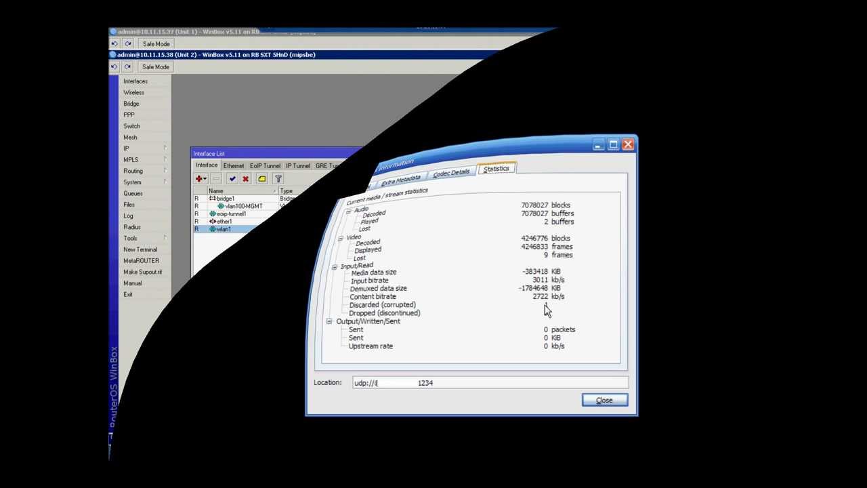Click the Interface List window title bar

[278, 154]
